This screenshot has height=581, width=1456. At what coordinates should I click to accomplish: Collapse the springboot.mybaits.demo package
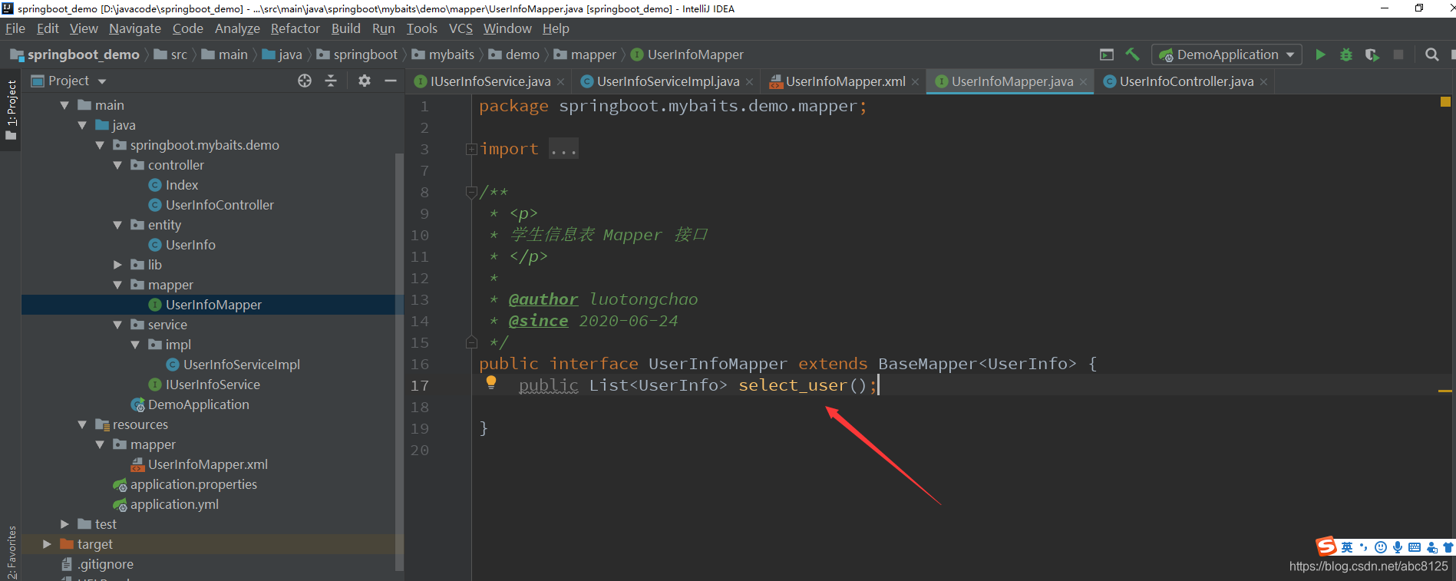click(x=100, y=145)
